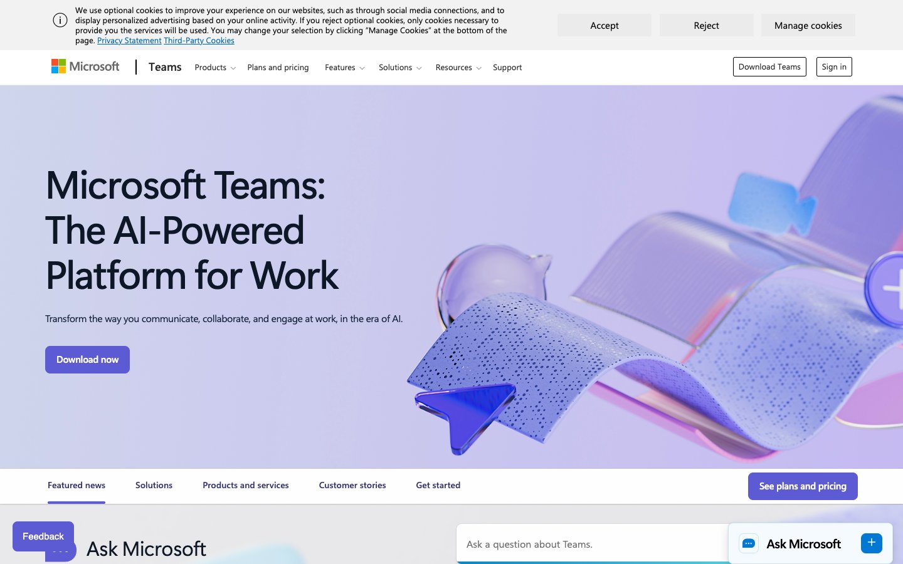The height and width of the screenshot is (564, 903).
Task: Reject the optional cookies
Action: pos(706,25)
